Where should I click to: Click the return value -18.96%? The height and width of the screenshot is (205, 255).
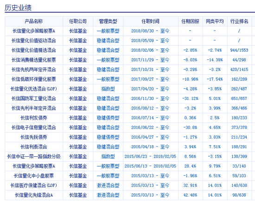pos(190,79)
